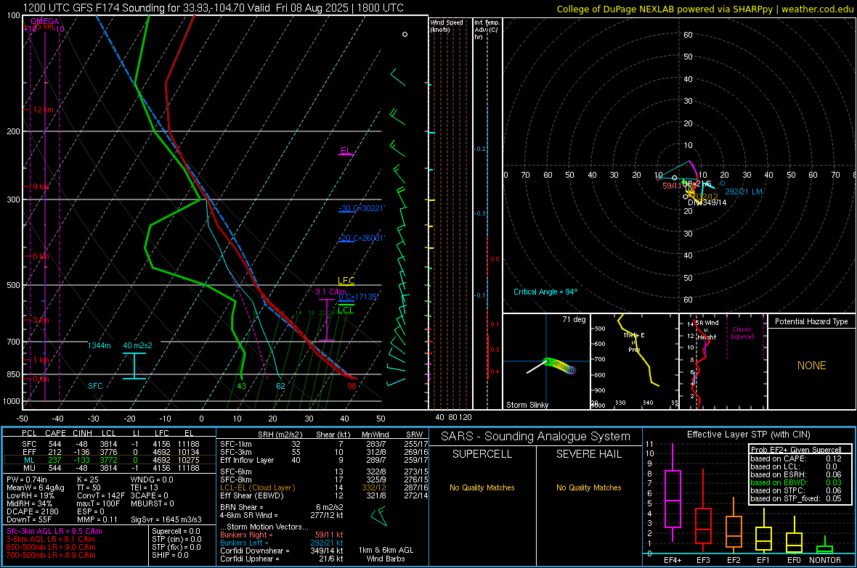Click No Quality Matches under SUPERCELL
857x568 pixels.
[x=482, y=487]
